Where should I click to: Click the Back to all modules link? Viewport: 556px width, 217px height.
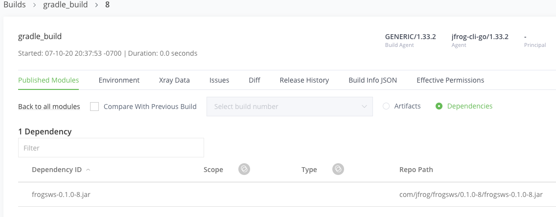[49, 107]
